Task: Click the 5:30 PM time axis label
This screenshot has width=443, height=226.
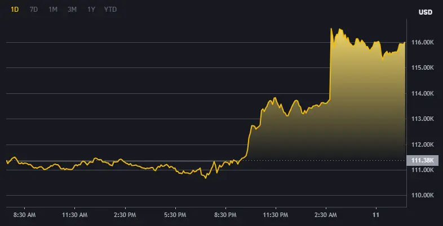Action: (x=175, y=215)
